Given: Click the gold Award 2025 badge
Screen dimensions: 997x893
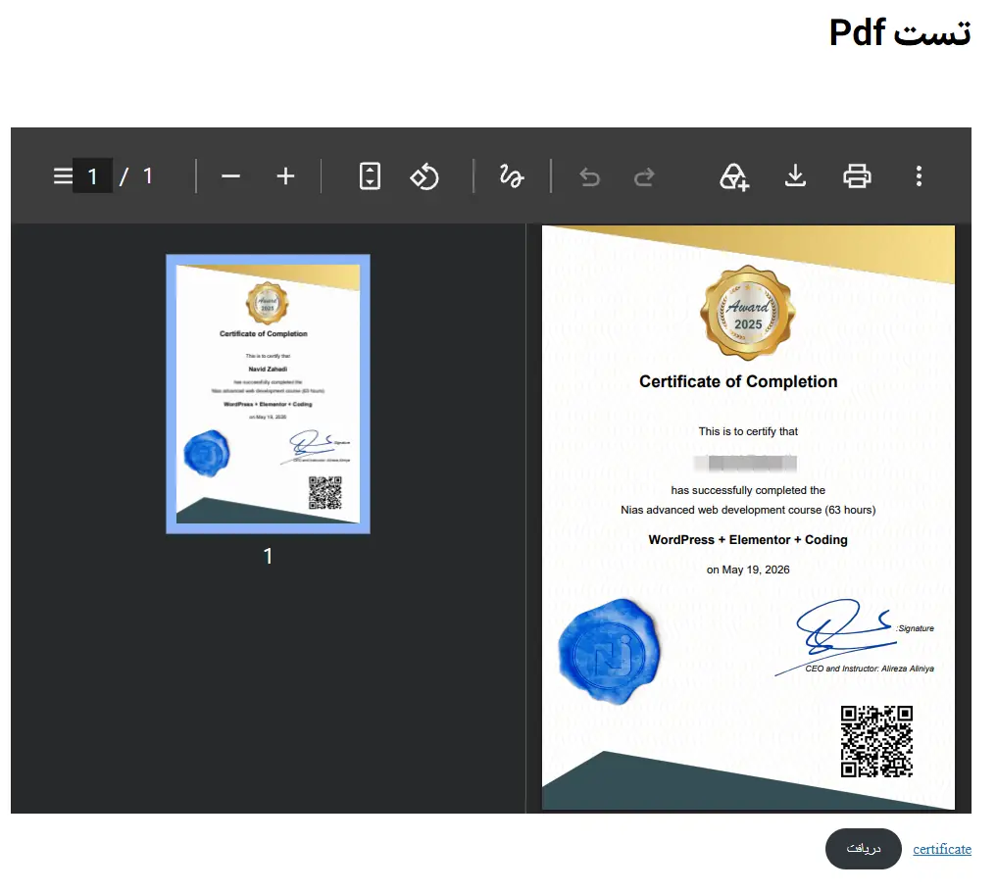Looking at the screenshot, I should pyautogui.click(x=748, y=313).
